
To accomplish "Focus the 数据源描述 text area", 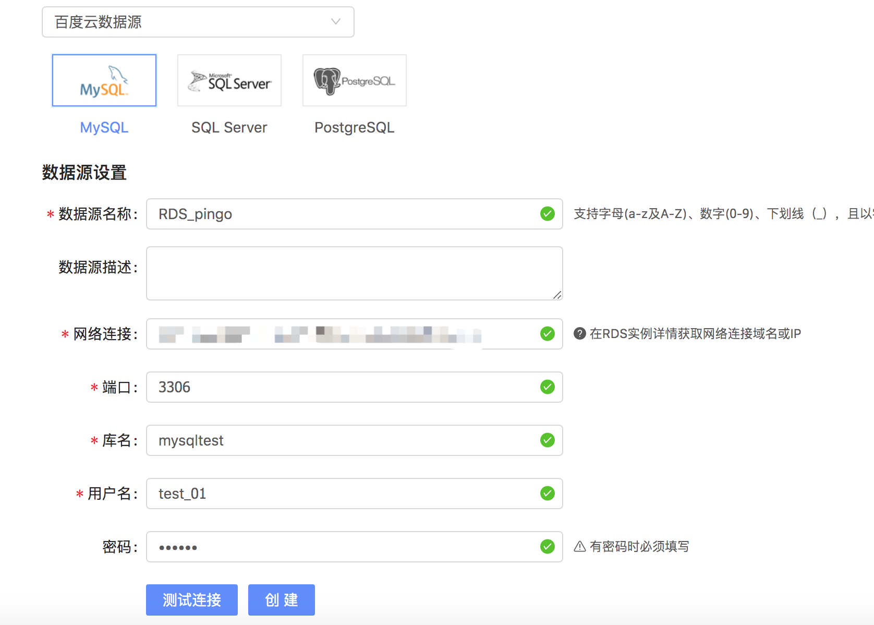I will [x=344, y=273].
